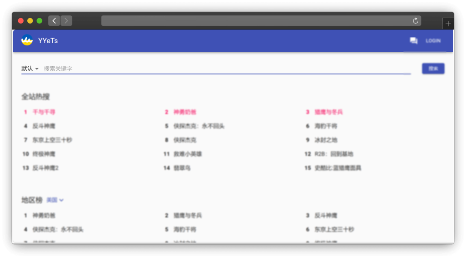Open 神勇奶爸 ranked 2 in 全站热搜
466x256 pixels.
185,112
